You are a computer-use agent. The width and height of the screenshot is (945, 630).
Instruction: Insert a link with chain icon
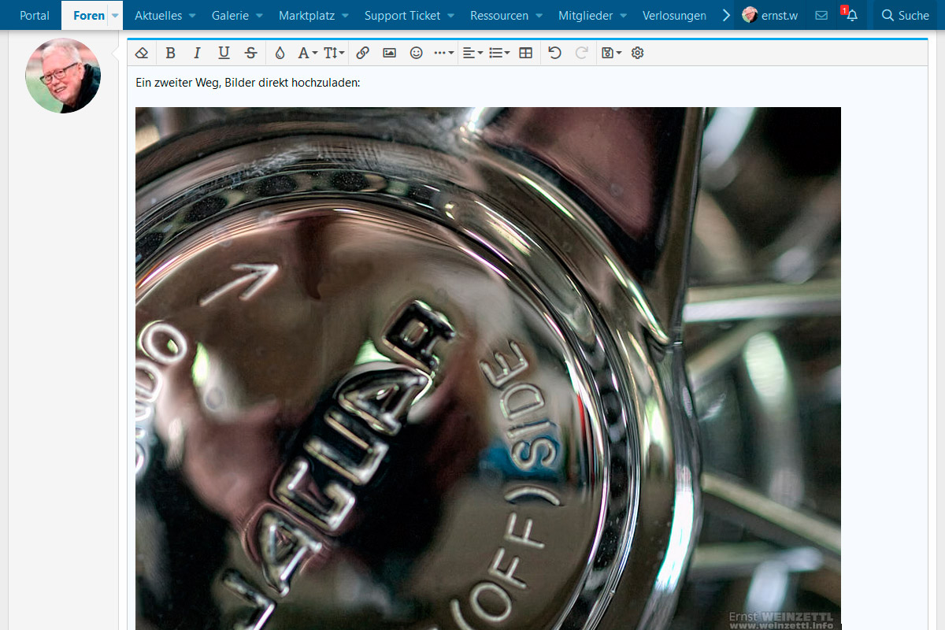coord(362,53)
